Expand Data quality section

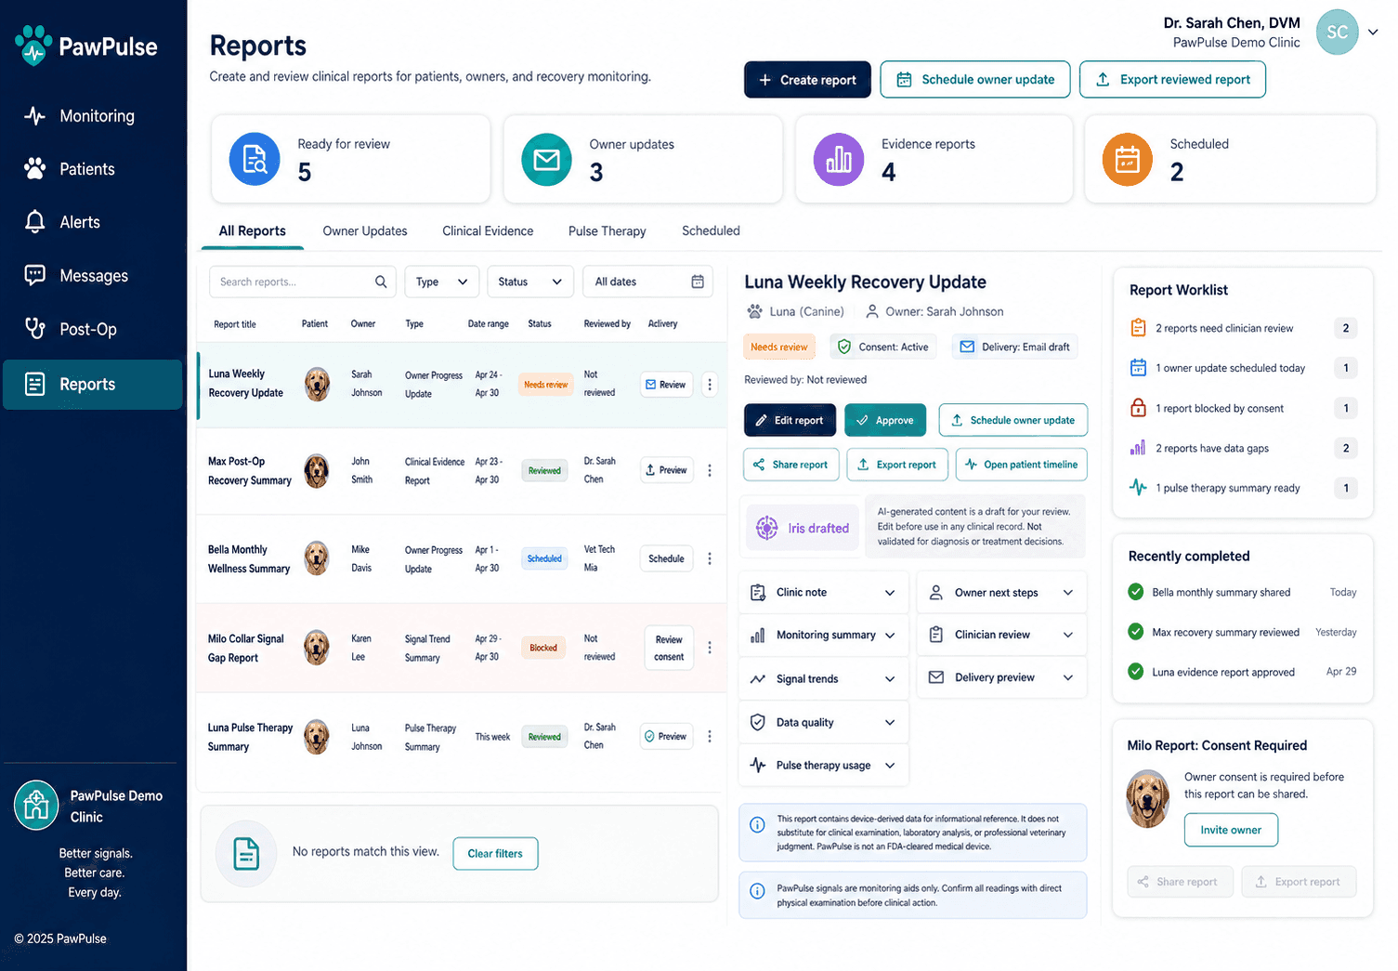[x=823, y=723]
